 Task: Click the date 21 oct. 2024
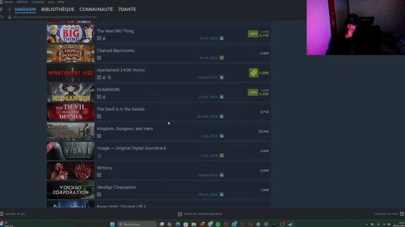(208, 97)
